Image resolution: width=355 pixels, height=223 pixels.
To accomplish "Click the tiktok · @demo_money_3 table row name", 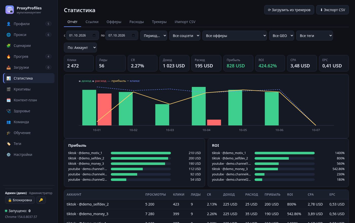I will (87, 214).
